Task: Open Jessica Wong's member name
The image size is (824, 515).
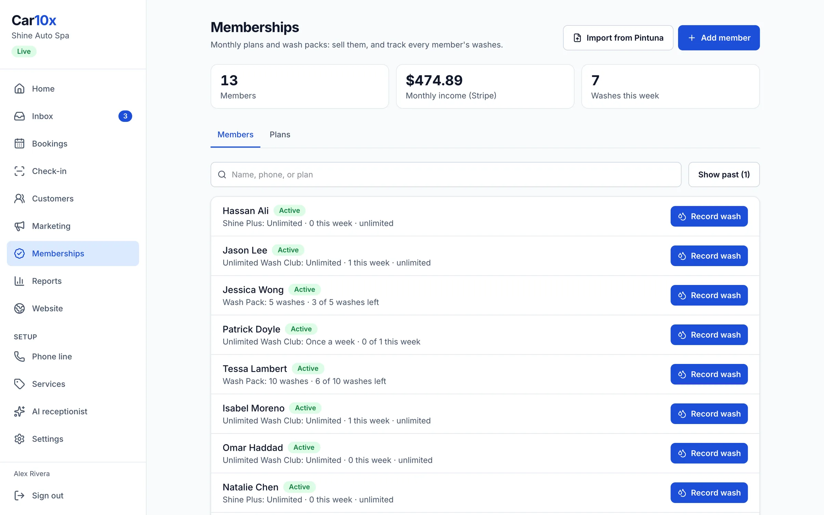Action: click(253, 290)
